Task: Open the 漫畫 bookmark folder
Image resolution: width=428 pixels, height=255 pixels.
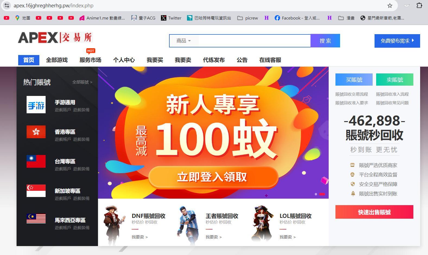Action: click(x=346, y=18)
